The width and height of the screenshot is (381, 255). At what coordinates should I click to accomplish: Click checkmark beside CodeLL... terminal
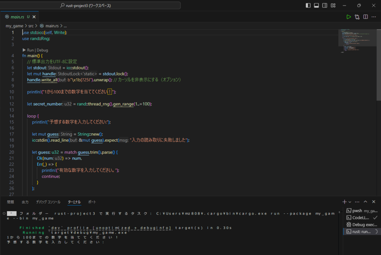[375, 217]
